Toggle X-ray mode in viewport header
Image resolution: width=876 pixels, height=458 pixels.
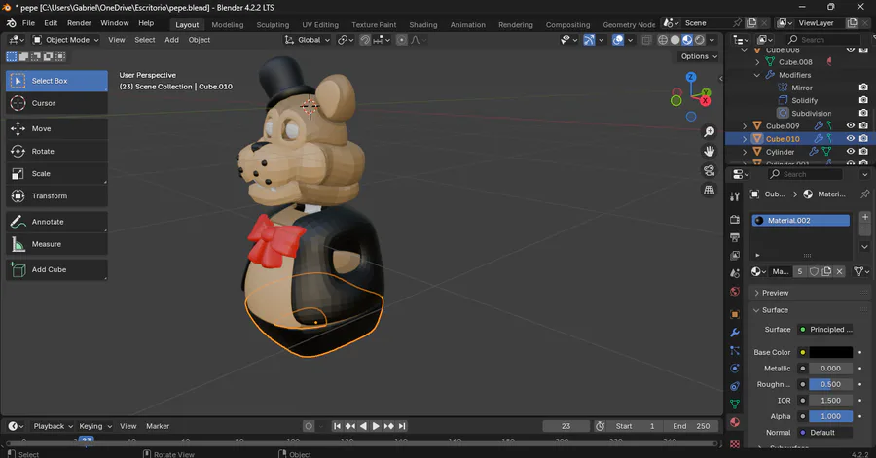[x=646, y=40]
